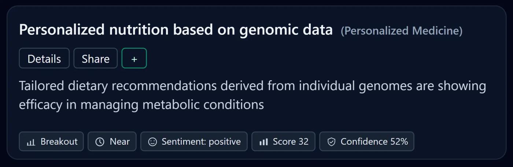Click the bar chart icon beside Score 32
The image size is (513, 167).
click(x=263, y=142)
